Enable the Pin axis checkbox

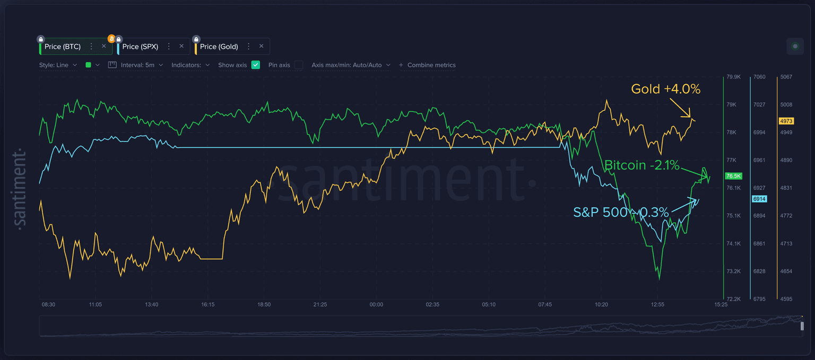299,65
